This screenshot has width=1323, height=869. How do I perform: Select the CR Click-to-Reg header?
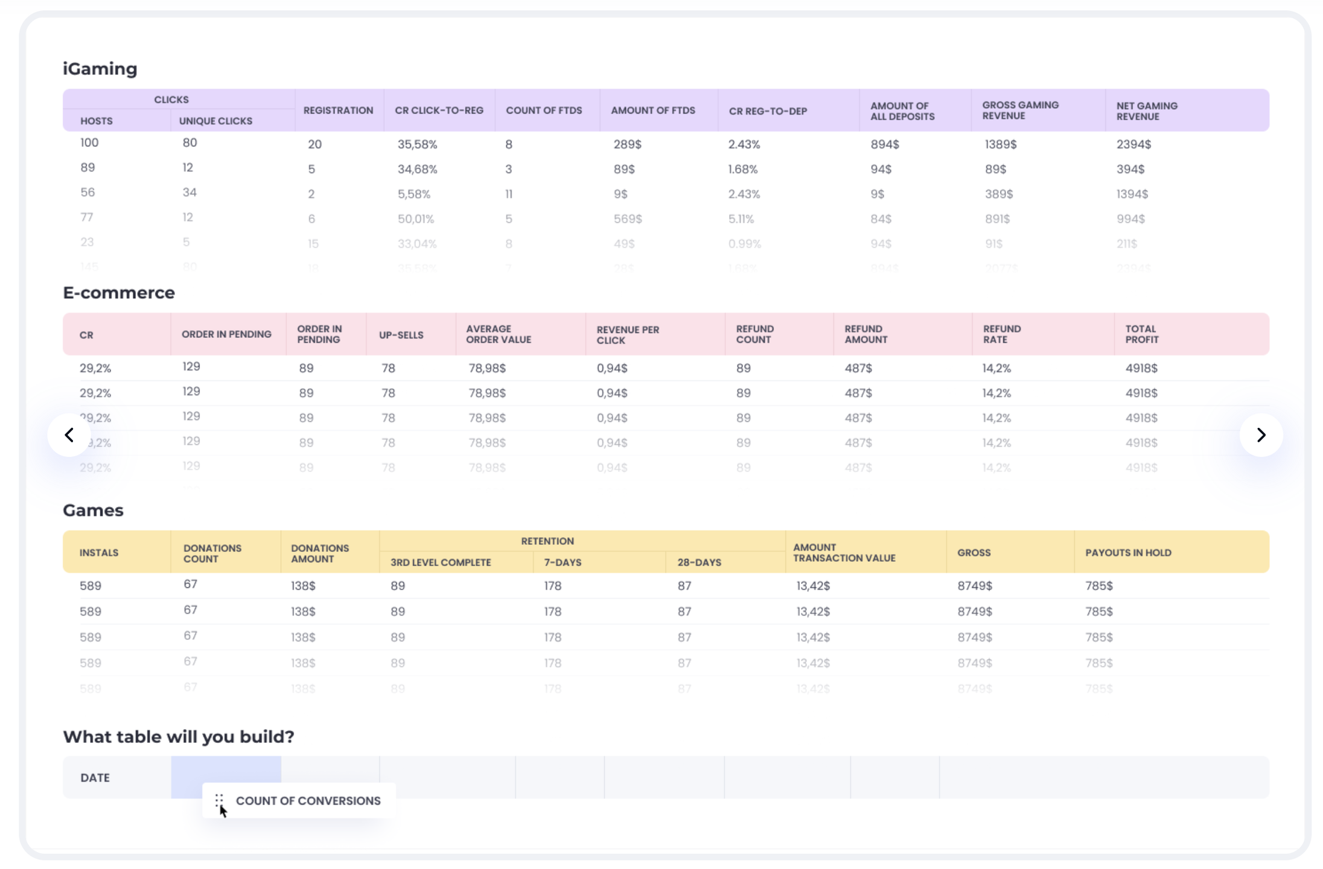tap(439, 110)
